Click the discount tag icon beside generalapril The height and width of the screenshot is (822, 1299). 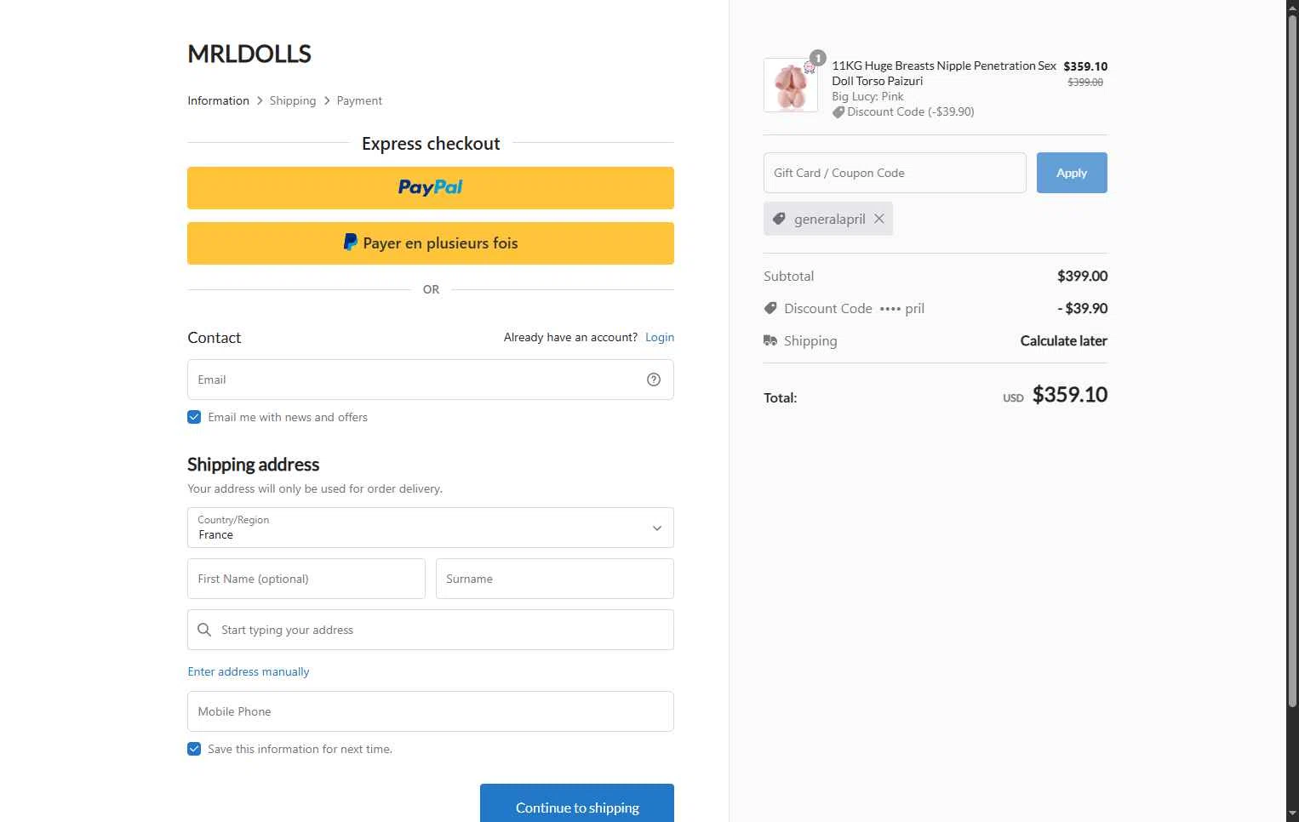pos(779,219)
